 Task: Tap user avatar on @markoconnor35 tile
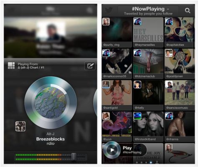pos(106,53)
